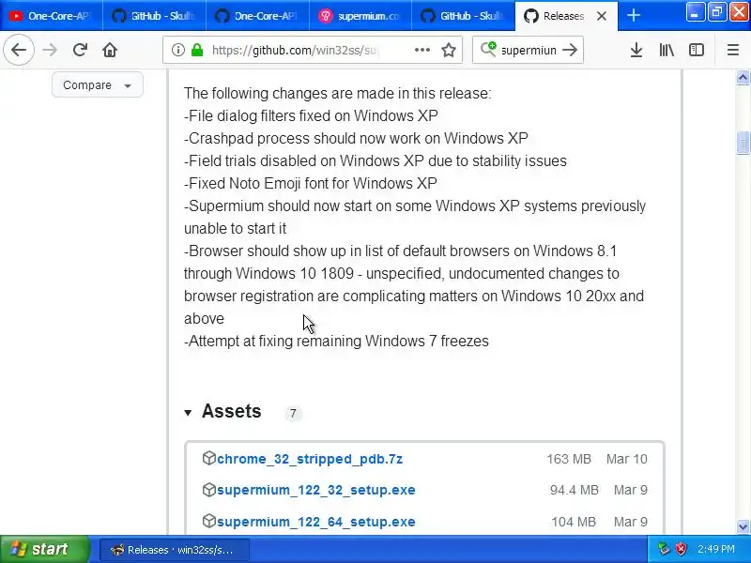751x563 pixels.
Task: Click the package icon beside chrome_32_stripped_pdb.7z
Action: tap(208, 458)
